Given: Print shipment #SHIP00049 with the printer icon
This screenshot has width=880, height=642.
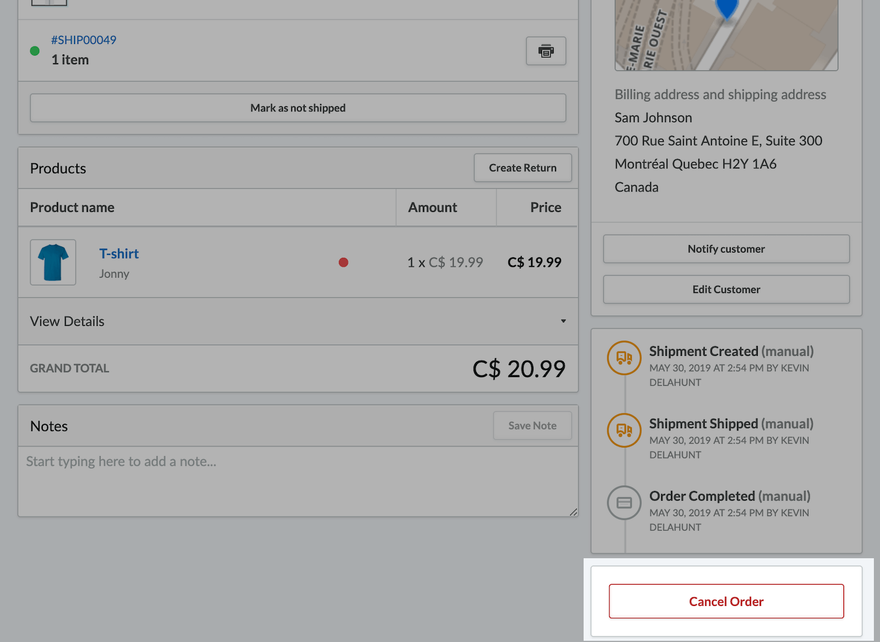Looking at the screenshot, I should point(546,51).
